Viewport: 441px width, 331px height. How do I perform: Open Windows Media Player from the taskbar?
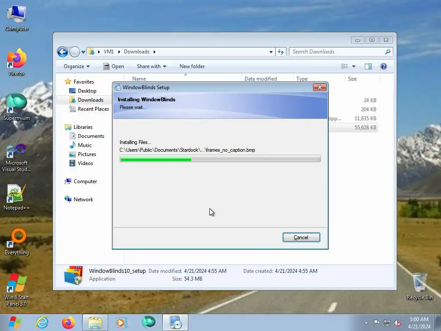121,322
